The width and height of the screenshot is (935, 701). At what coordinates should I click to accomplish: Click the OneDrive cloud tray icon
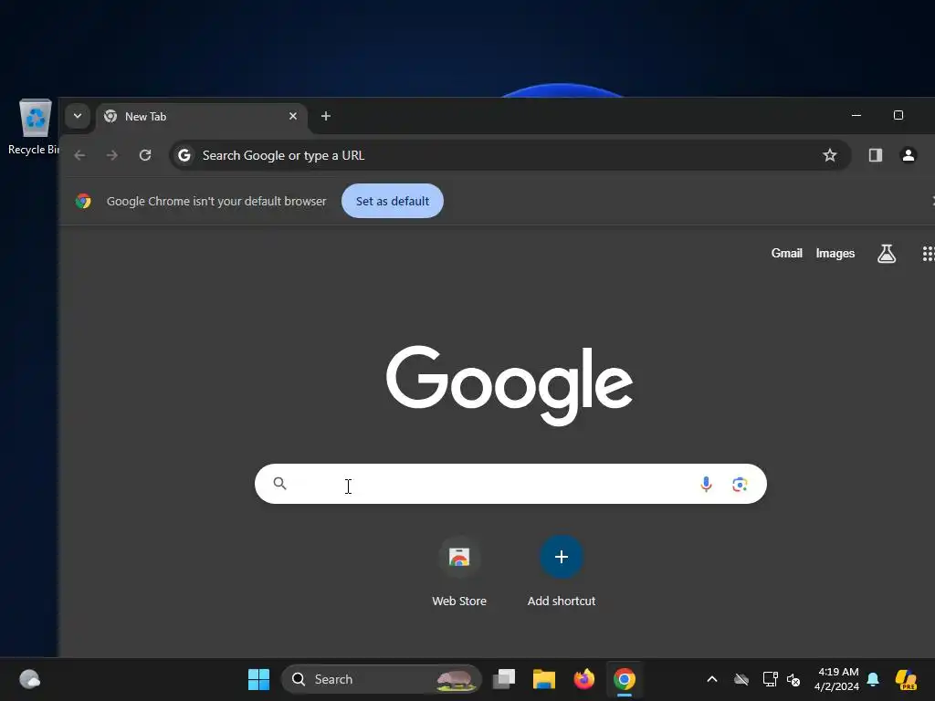[741, 679]
